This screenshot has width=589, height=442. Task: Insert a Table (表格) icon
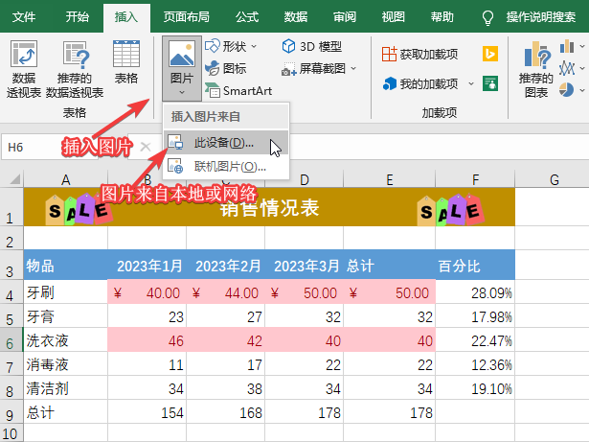126,54
